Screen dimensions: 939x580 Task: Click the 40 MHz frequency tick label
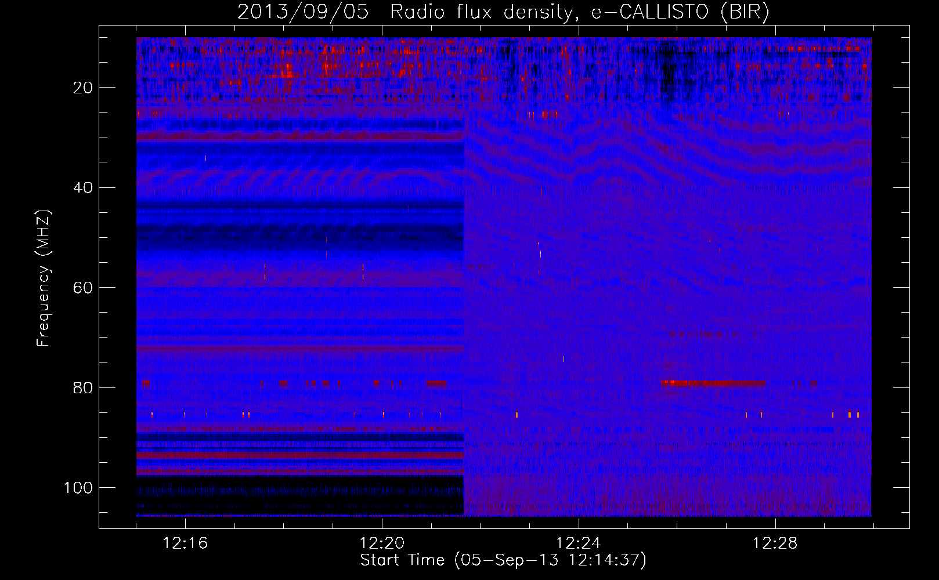point(83,188)
